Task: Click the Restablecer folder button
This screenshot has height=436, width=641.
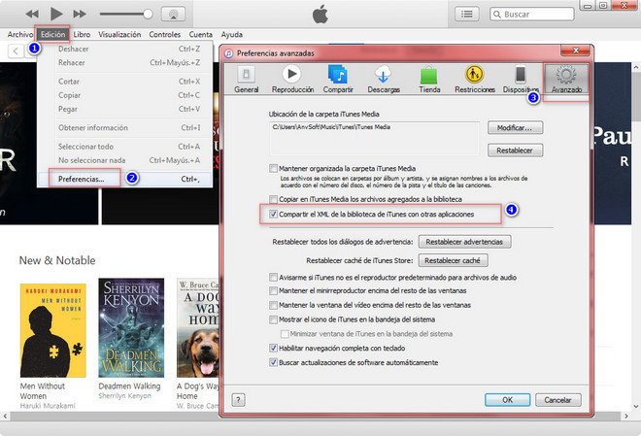Action: 515,151
